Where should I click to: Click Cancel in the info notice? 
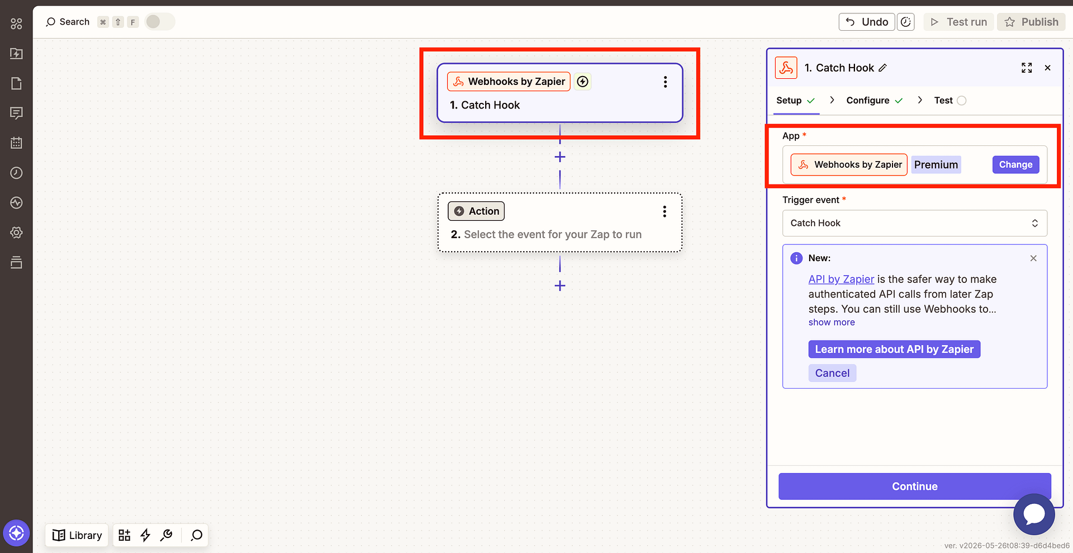(832, 373)
